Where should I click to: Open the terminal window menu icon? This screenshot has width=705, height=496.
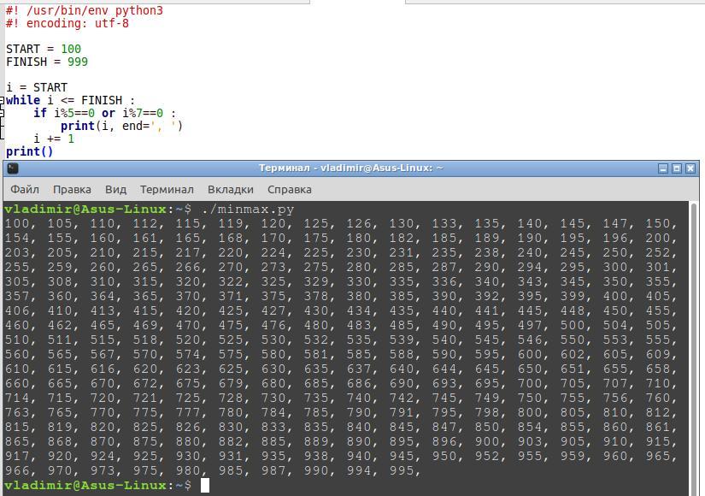(13, 168)
